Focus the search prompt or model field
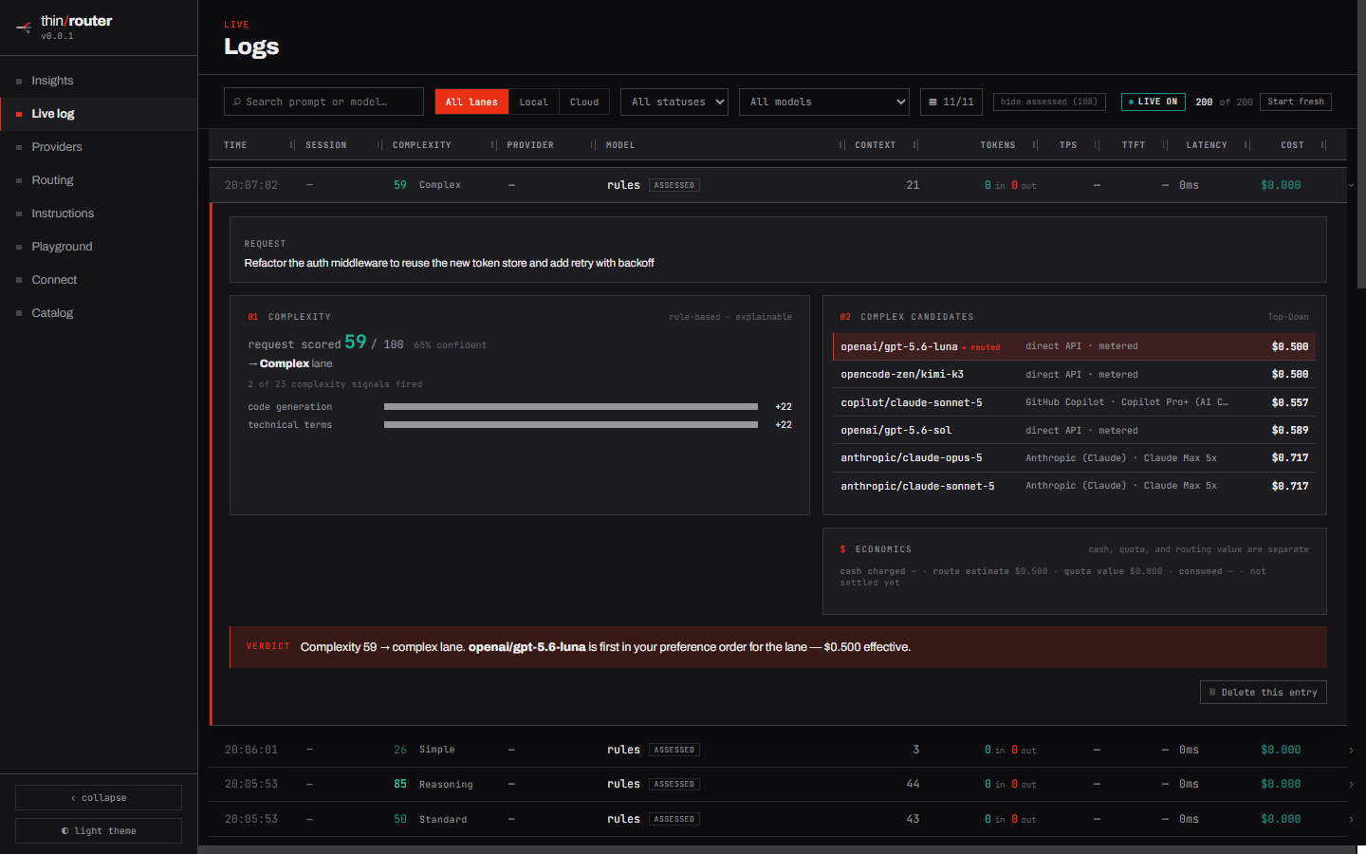The width and height of the screenshot is (1366, 854). point(323,102)
